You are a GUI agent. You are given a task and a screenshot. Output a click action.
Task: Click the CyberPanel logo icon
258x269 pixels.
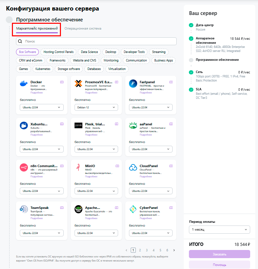click(x=133, y=209)
